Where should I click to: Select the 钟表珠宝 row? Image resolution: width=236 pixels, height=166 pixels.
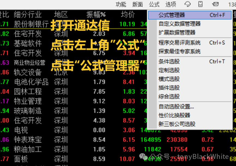tap(118, 140)
